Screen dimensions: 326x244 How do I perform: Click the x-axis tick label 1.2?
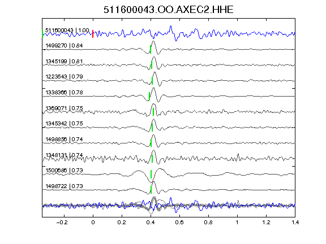(x=266, y=223)
